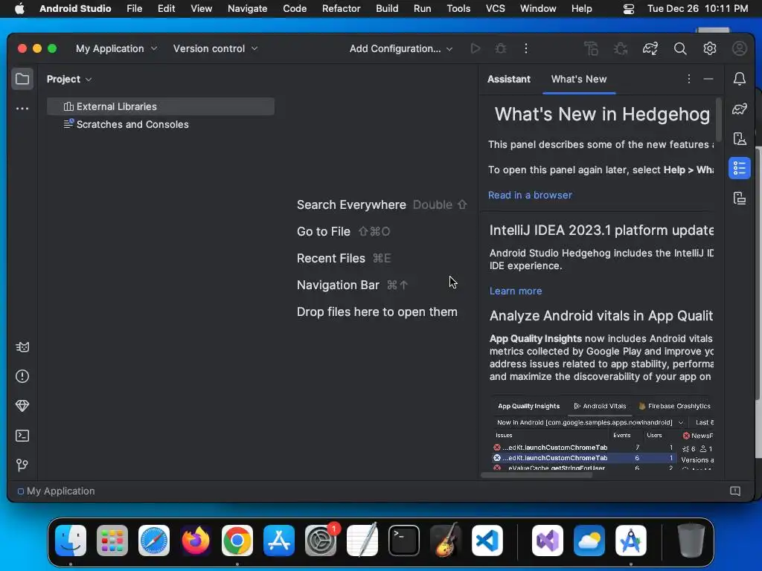Click the Read in a browser link
The image size is (762, 571).
[530, 196]
